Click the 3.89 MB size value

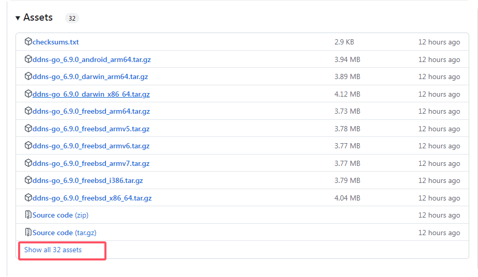point(347,76)
